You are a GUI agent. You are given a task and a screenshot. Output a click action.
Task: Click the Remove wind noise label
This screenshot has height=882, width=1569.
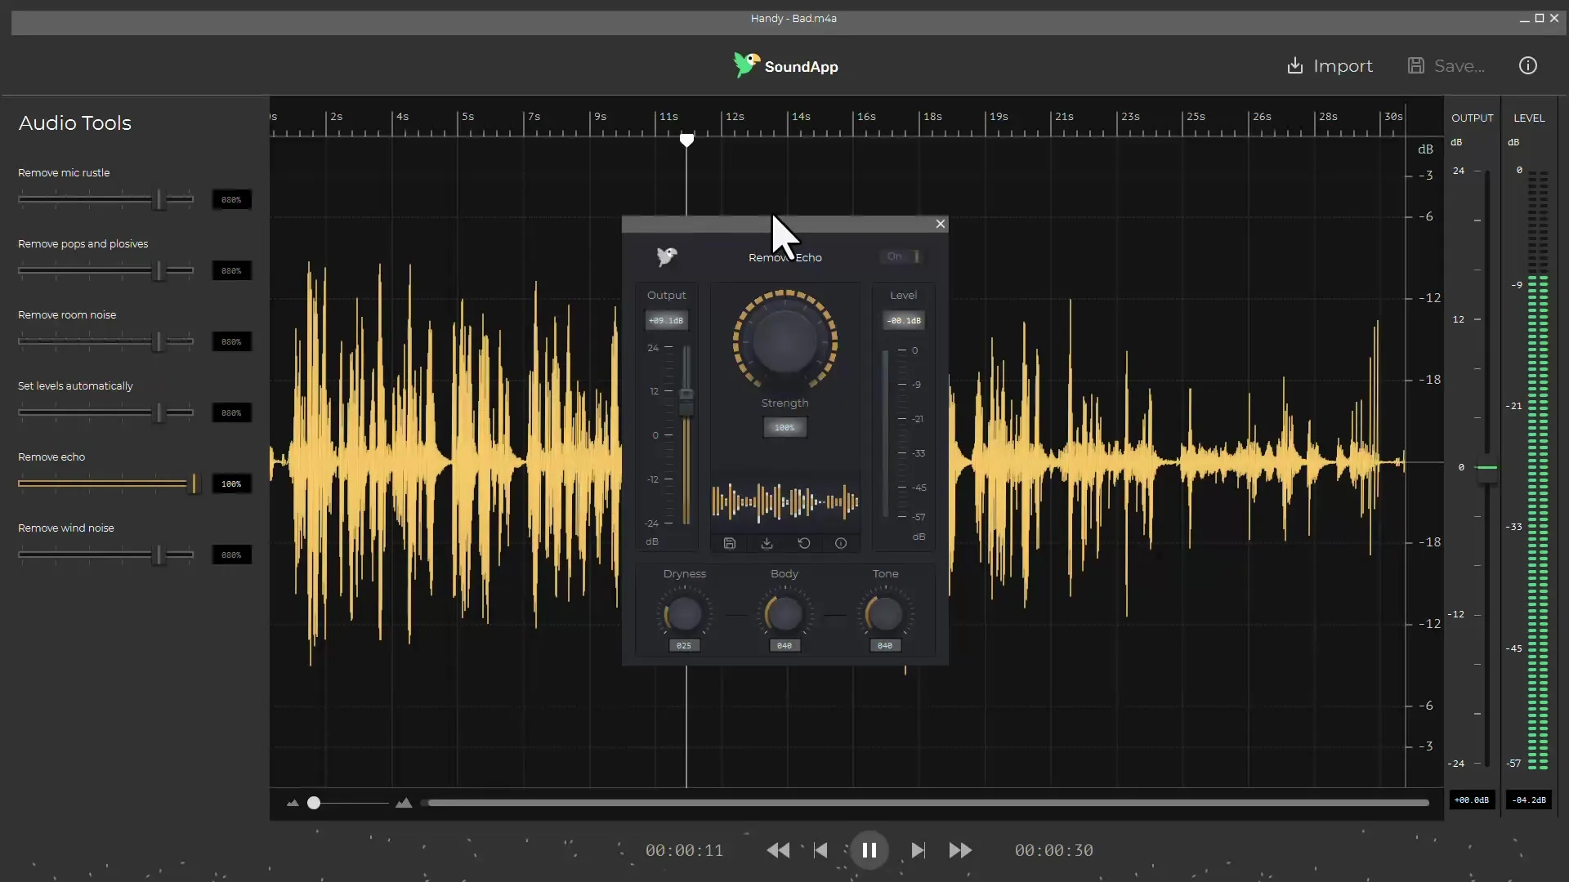point(66,528)
